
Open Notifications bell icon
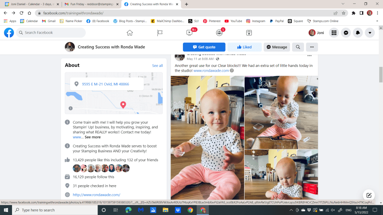click(x=358, y=33)
